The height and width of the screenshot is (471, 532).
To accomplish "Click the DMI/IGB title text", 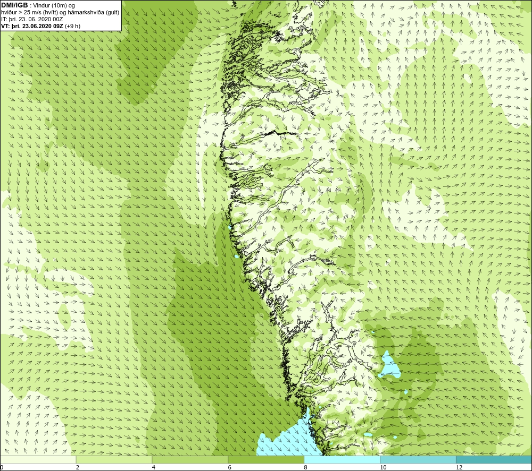I will [14, 5].
